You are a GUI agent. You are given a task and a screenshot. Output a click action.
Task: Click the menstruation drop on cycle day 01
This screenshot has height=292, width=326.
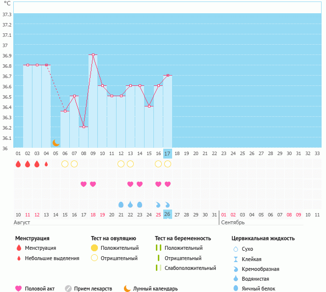(x=18, y=164)
